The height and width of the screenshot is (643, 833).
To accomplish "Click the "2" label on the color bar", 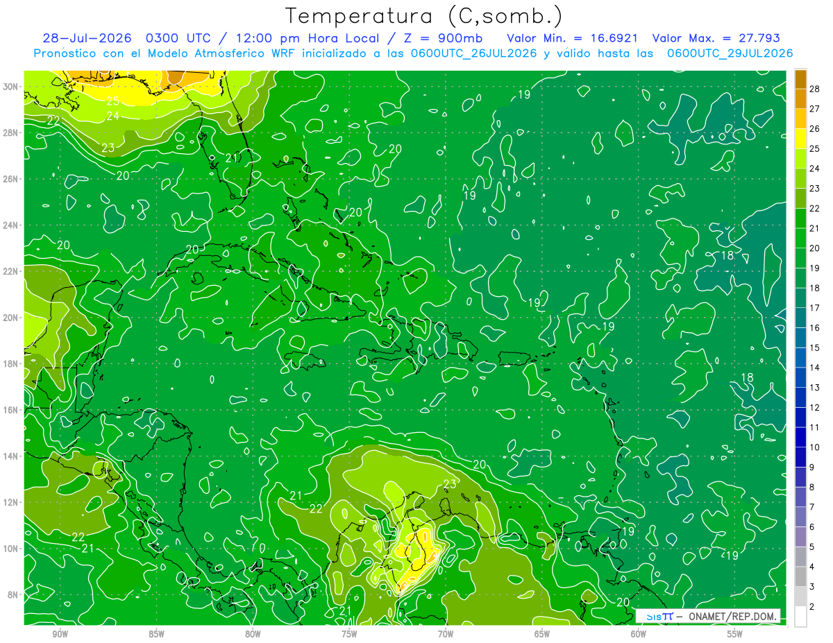I will 813,607.
